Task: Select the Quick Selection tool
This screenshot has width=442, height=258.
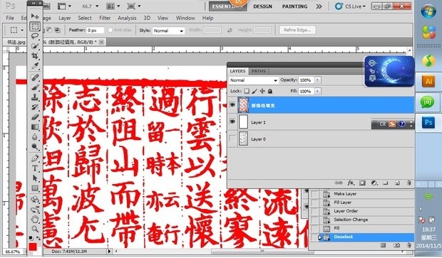Action: [x=35, y=45]
